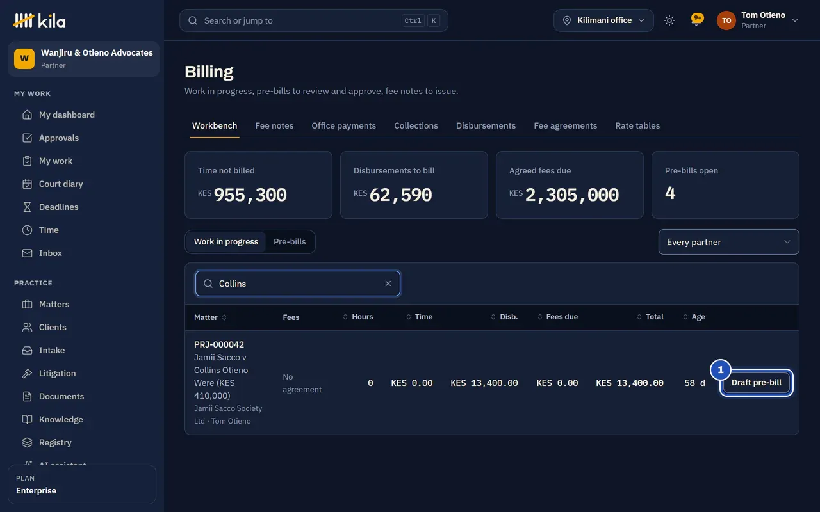Open the Registry page
This screenshot has width=820, height=512.
pos(82,442)
